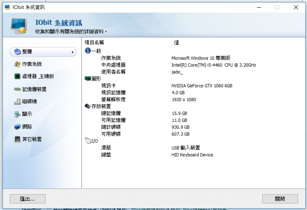307x210 pixels.
Task: Select the 中央處理器 row label
Action: [x=113, y=65]
